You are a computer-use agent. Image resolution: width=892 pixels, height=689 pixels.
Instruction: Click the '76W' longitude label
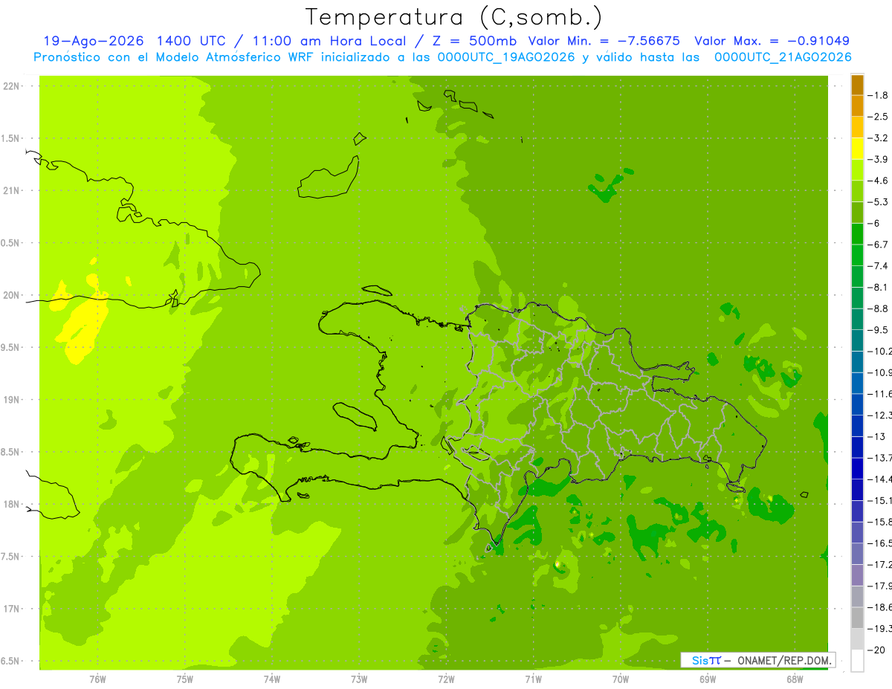[97, 679]
